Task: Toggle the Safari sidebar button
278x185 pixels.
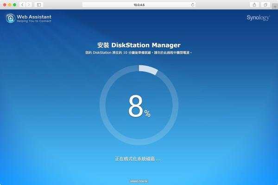Action: coord(39,5)
